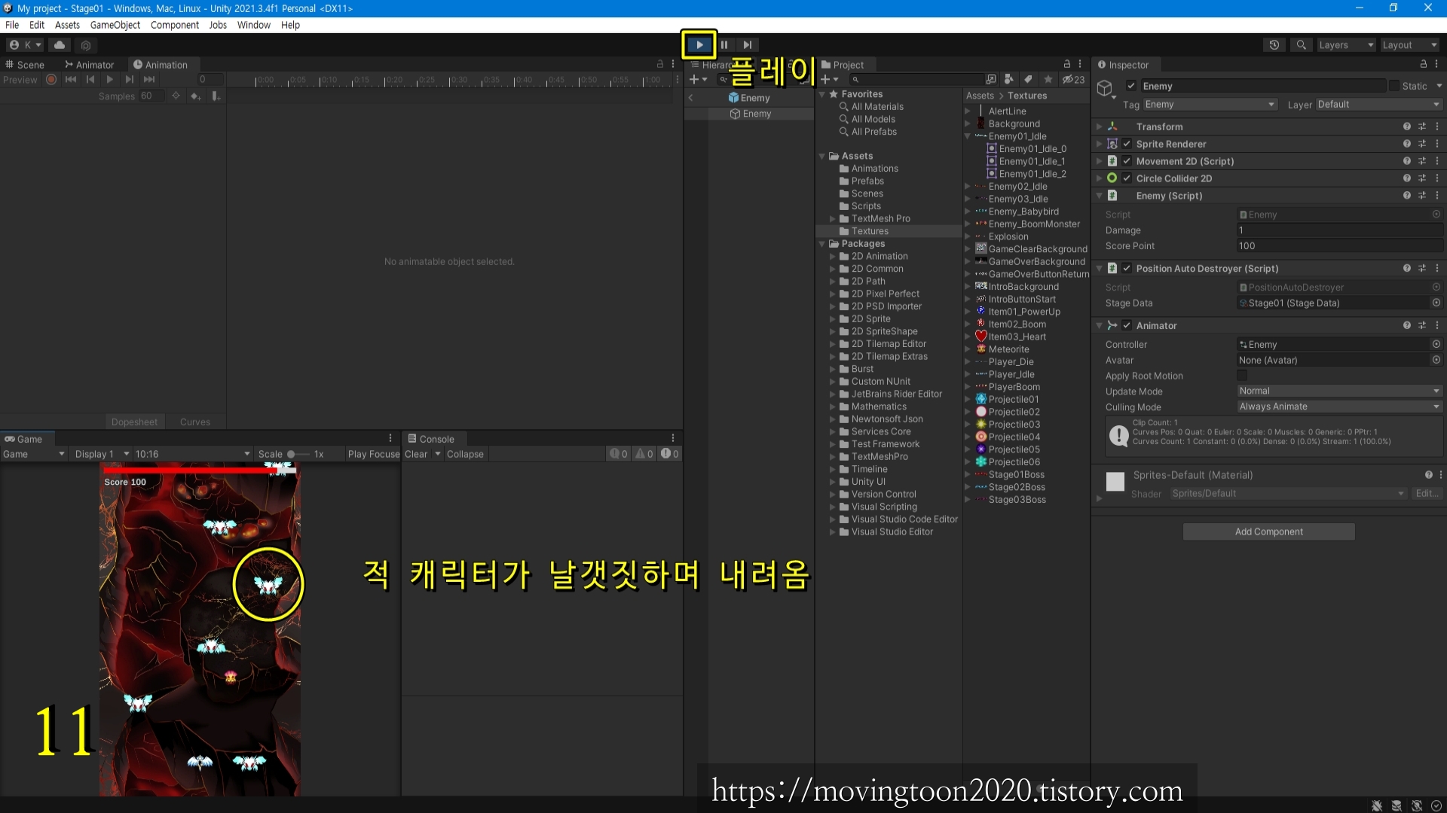
Task: Click the global search magnifier icon
Action: 1301,45
